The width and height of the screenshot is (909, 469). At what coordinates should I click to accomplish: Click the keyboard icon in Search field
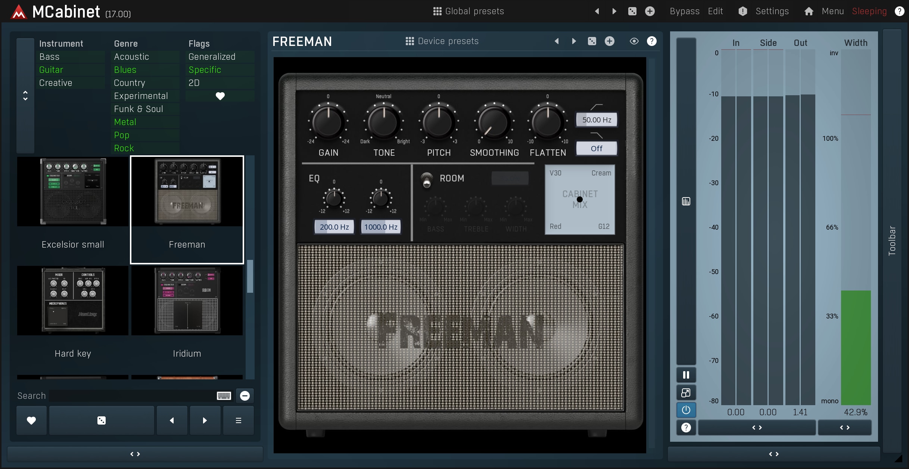tap(224, 396)
